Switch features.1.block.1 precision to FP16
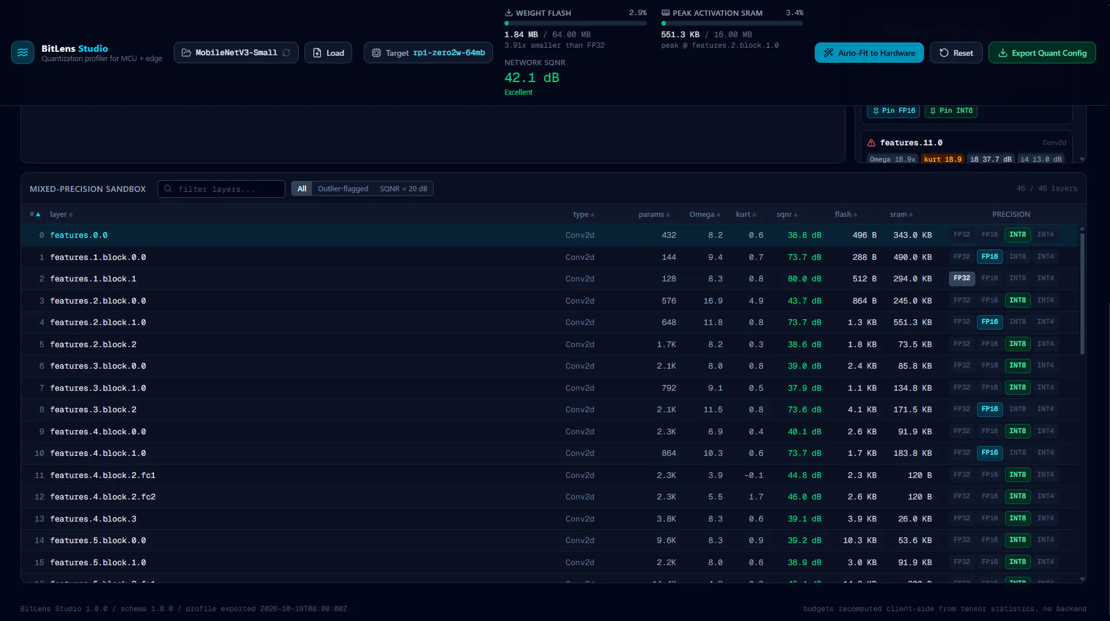The width and height of the screenshot is (1110, 621). [990, 279]
